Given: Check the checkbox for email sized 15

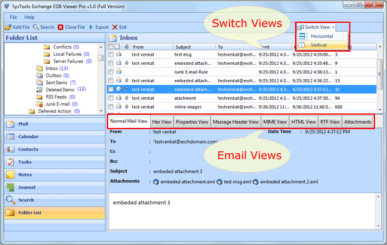Looking at the screenshot, I should tap(111, 80).
